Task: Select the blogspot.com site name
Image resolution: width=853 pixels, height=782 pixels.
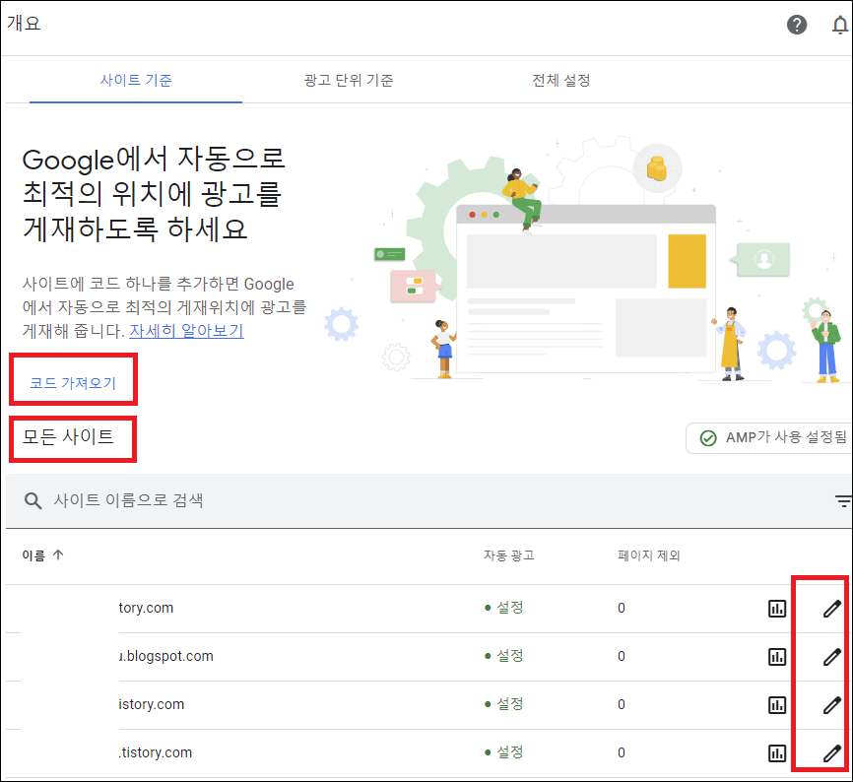Action: click(x=165, y=656)
